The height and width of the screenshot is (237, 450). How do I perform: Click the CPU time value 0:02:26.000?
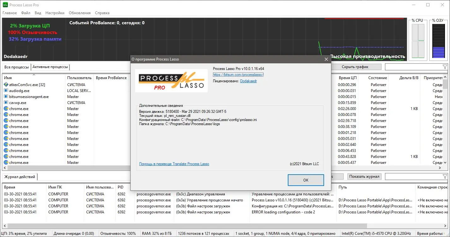347,109
